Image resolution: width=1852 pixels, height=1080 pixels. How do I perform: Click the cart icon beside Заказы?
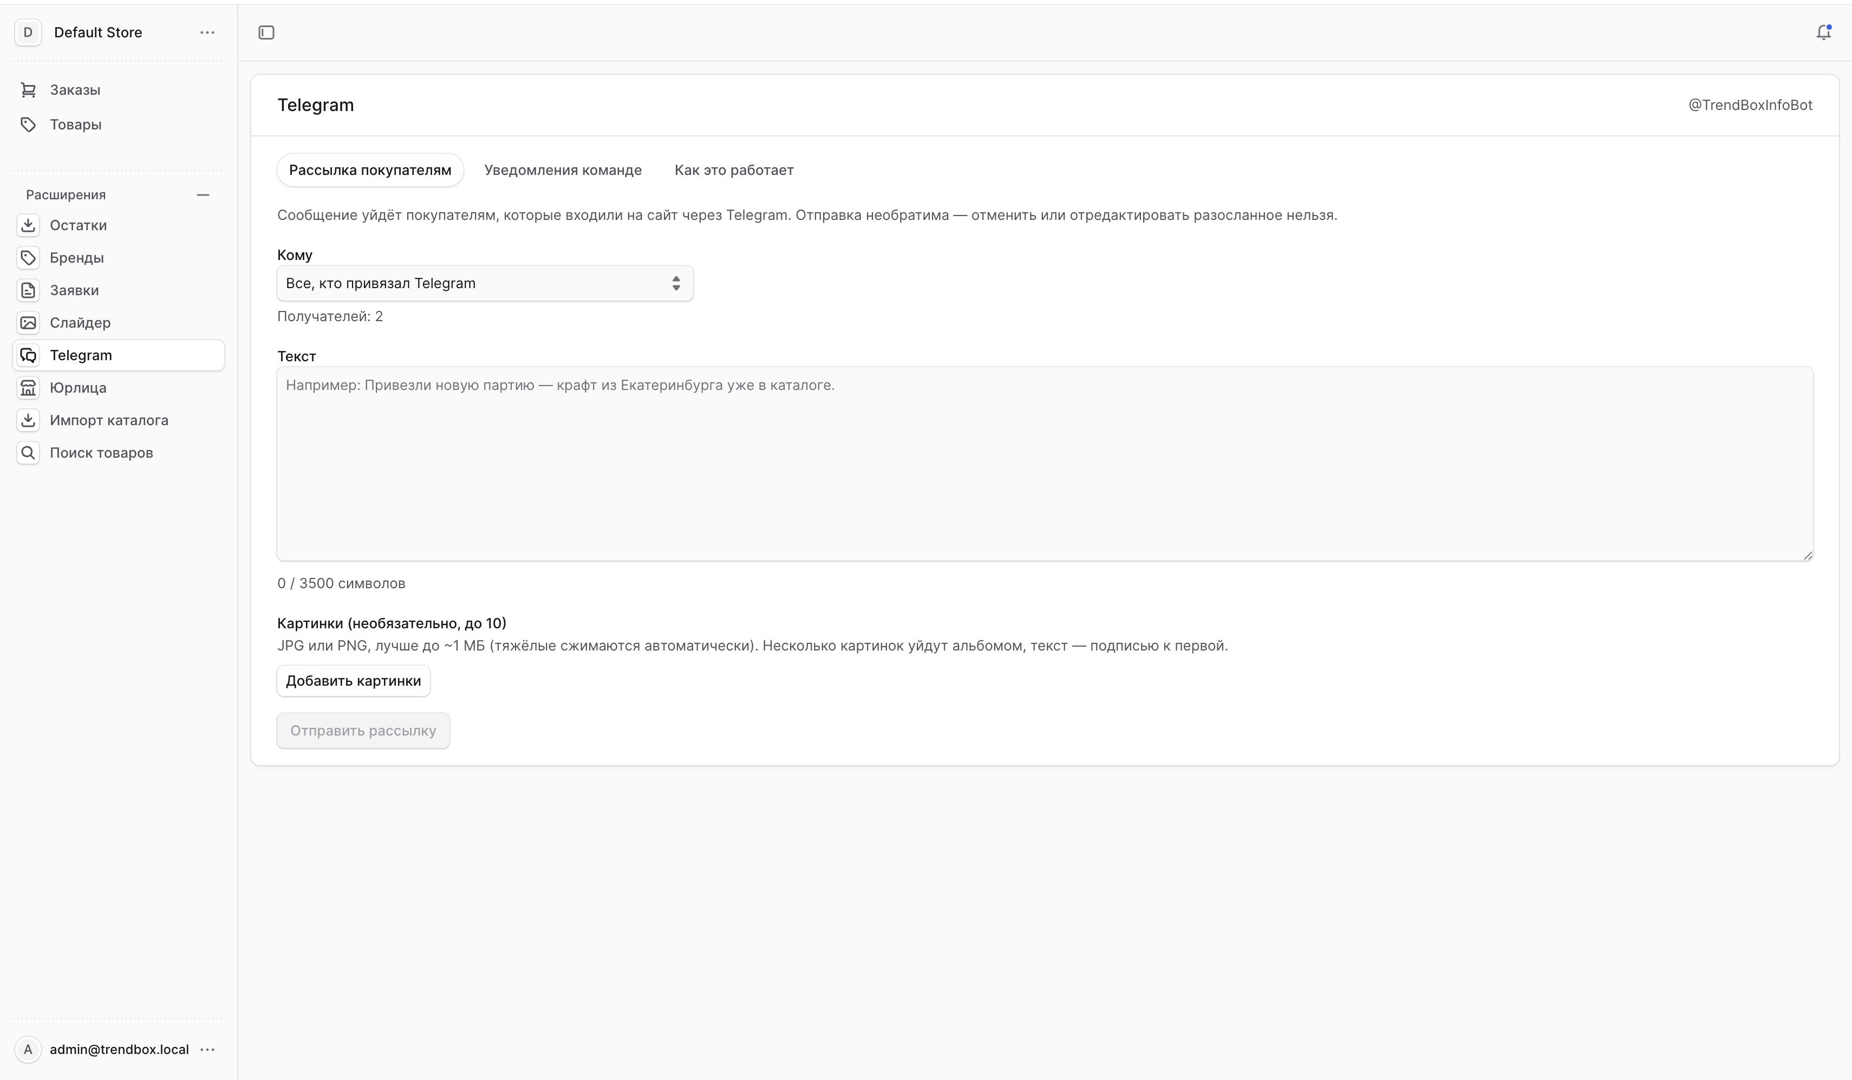[x=28, y=90]
